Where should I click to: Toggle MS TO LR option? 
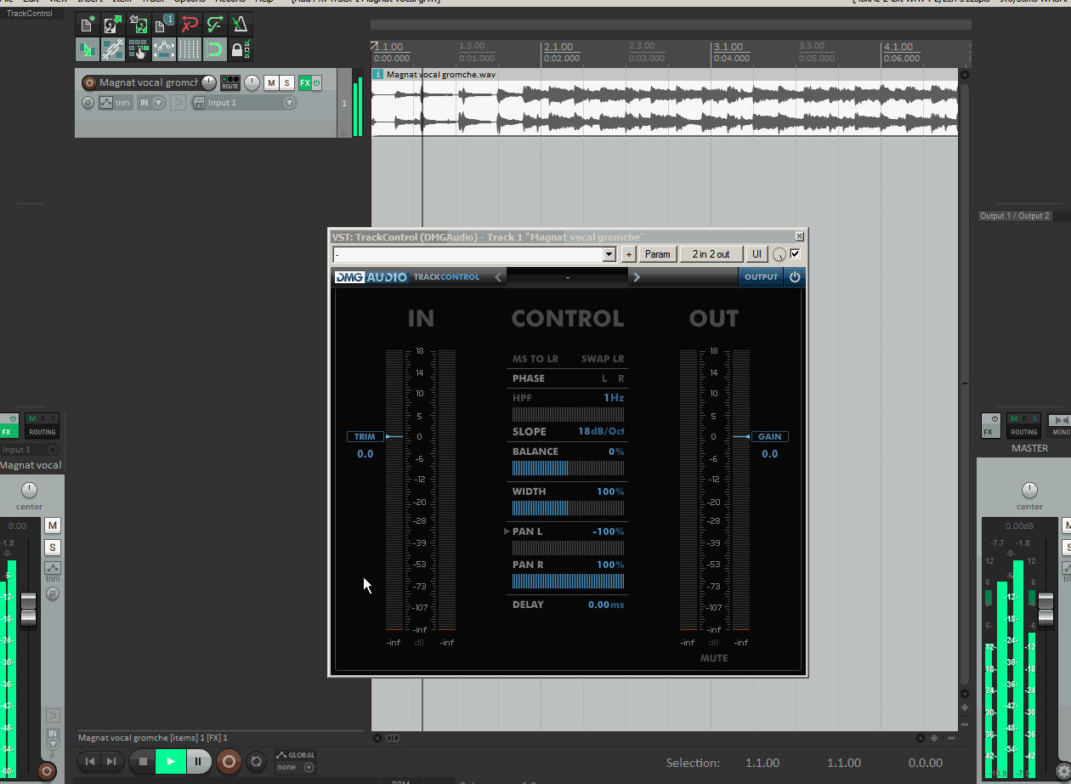535,359
